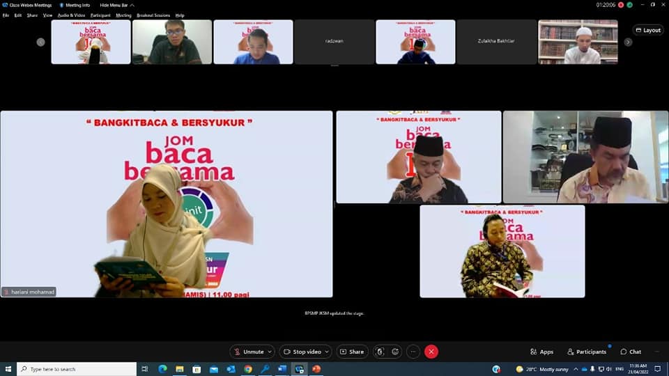Open the Meeting menu
Image resolution: width=669 pixels, height=376 pixels.
[124, 15]
